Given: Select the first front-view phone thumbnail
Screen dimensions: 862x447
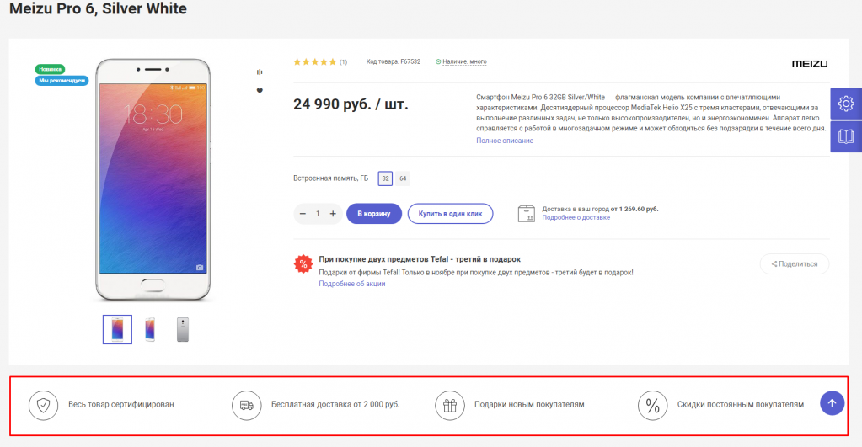Looking at the screenshot, I should click(117, 329).
